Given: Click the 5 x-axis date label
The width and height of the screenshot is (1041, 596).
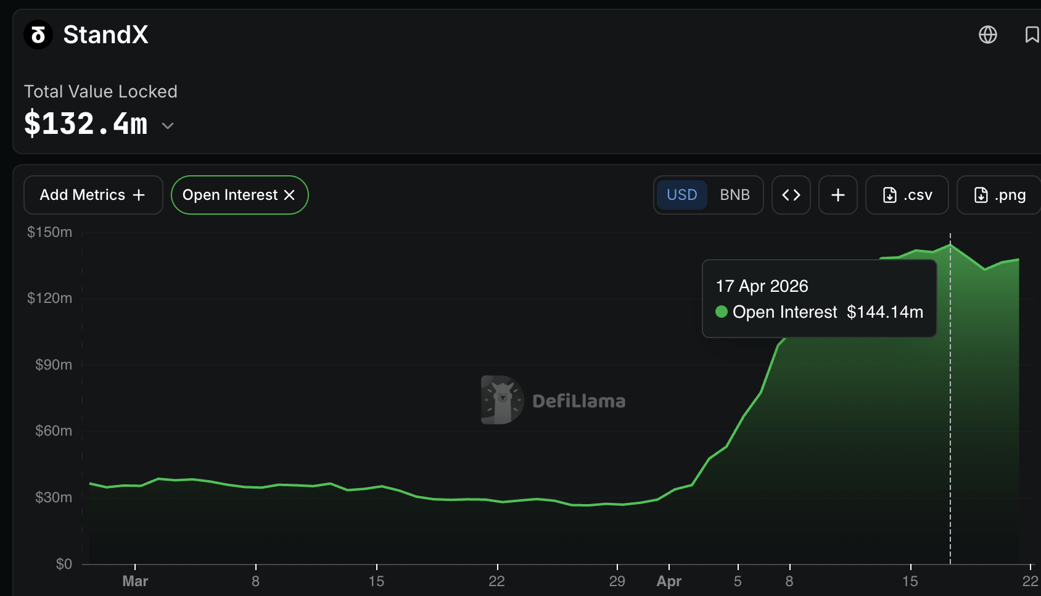Looking at the screenshot, I should (738, 581).
